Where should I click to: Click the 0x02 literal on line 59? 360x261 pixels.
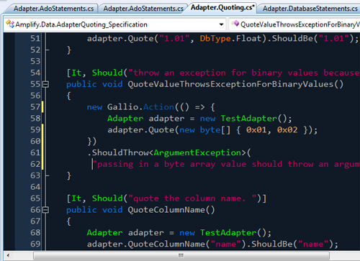[287, 130]
